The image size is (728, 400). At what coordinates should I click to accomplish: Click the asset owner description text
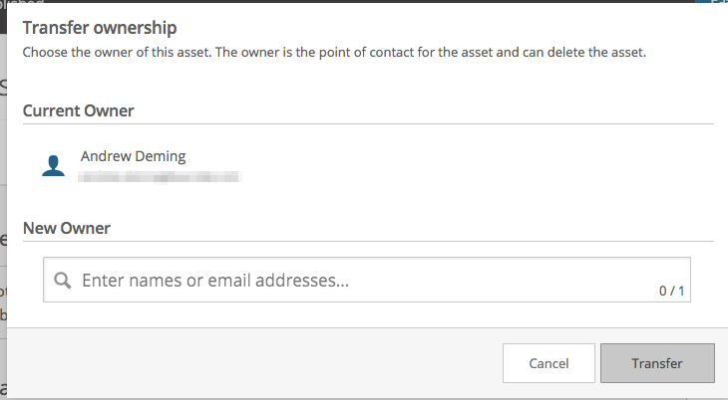coord(334,52)
